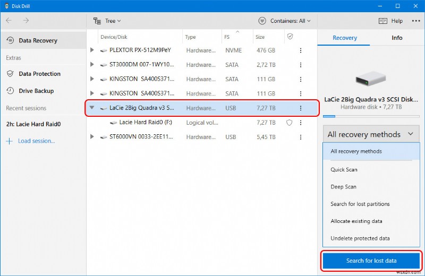Viewport: 425px width, 276px height.
Task: Choose All recovery methods option in list
Action: [x=371, y=151]
